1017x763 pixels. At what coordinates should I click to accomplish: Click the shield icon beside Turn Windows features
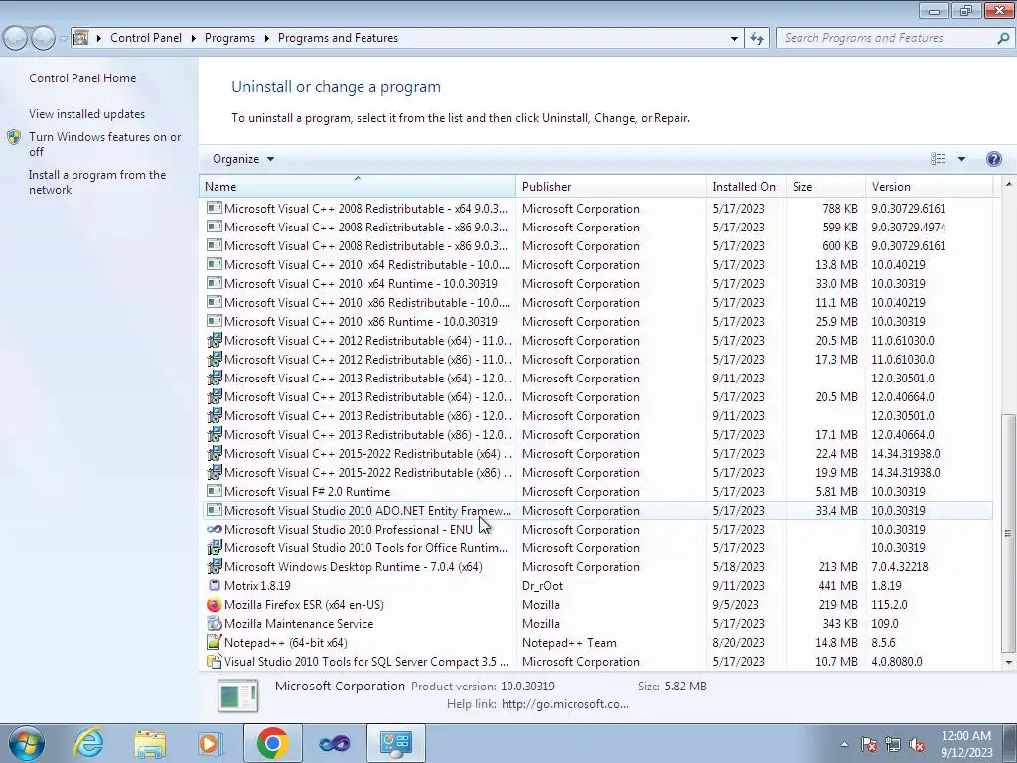(14, 137)
